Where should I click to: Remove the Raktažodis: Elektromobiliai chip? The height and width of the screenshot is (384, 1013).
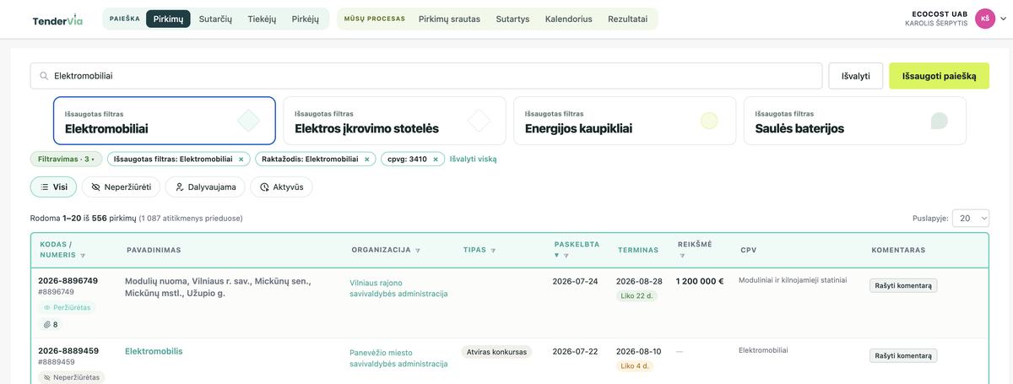(366, 159)
